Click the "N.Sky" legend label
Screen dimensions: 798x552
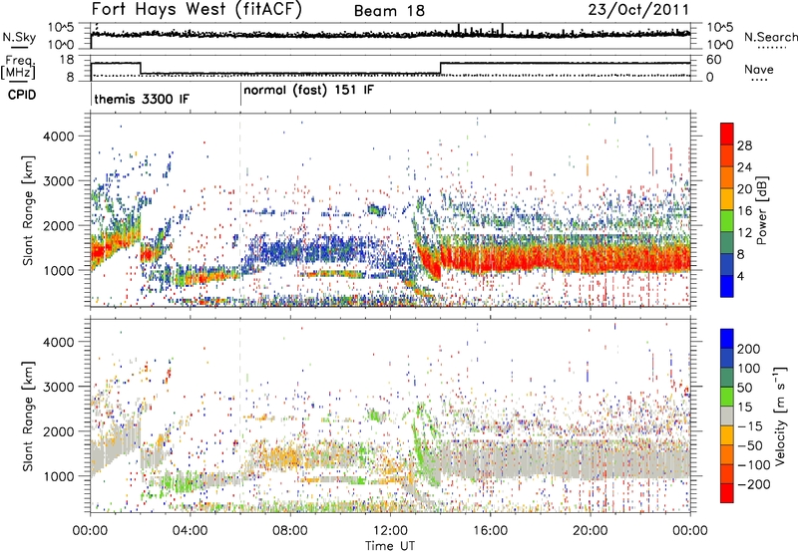19,37
